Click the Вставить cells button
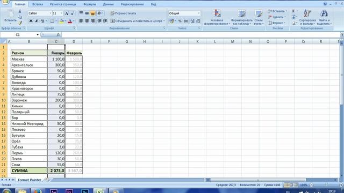The width and height of the screenshot is (344, 193). [x=277, y=11]
